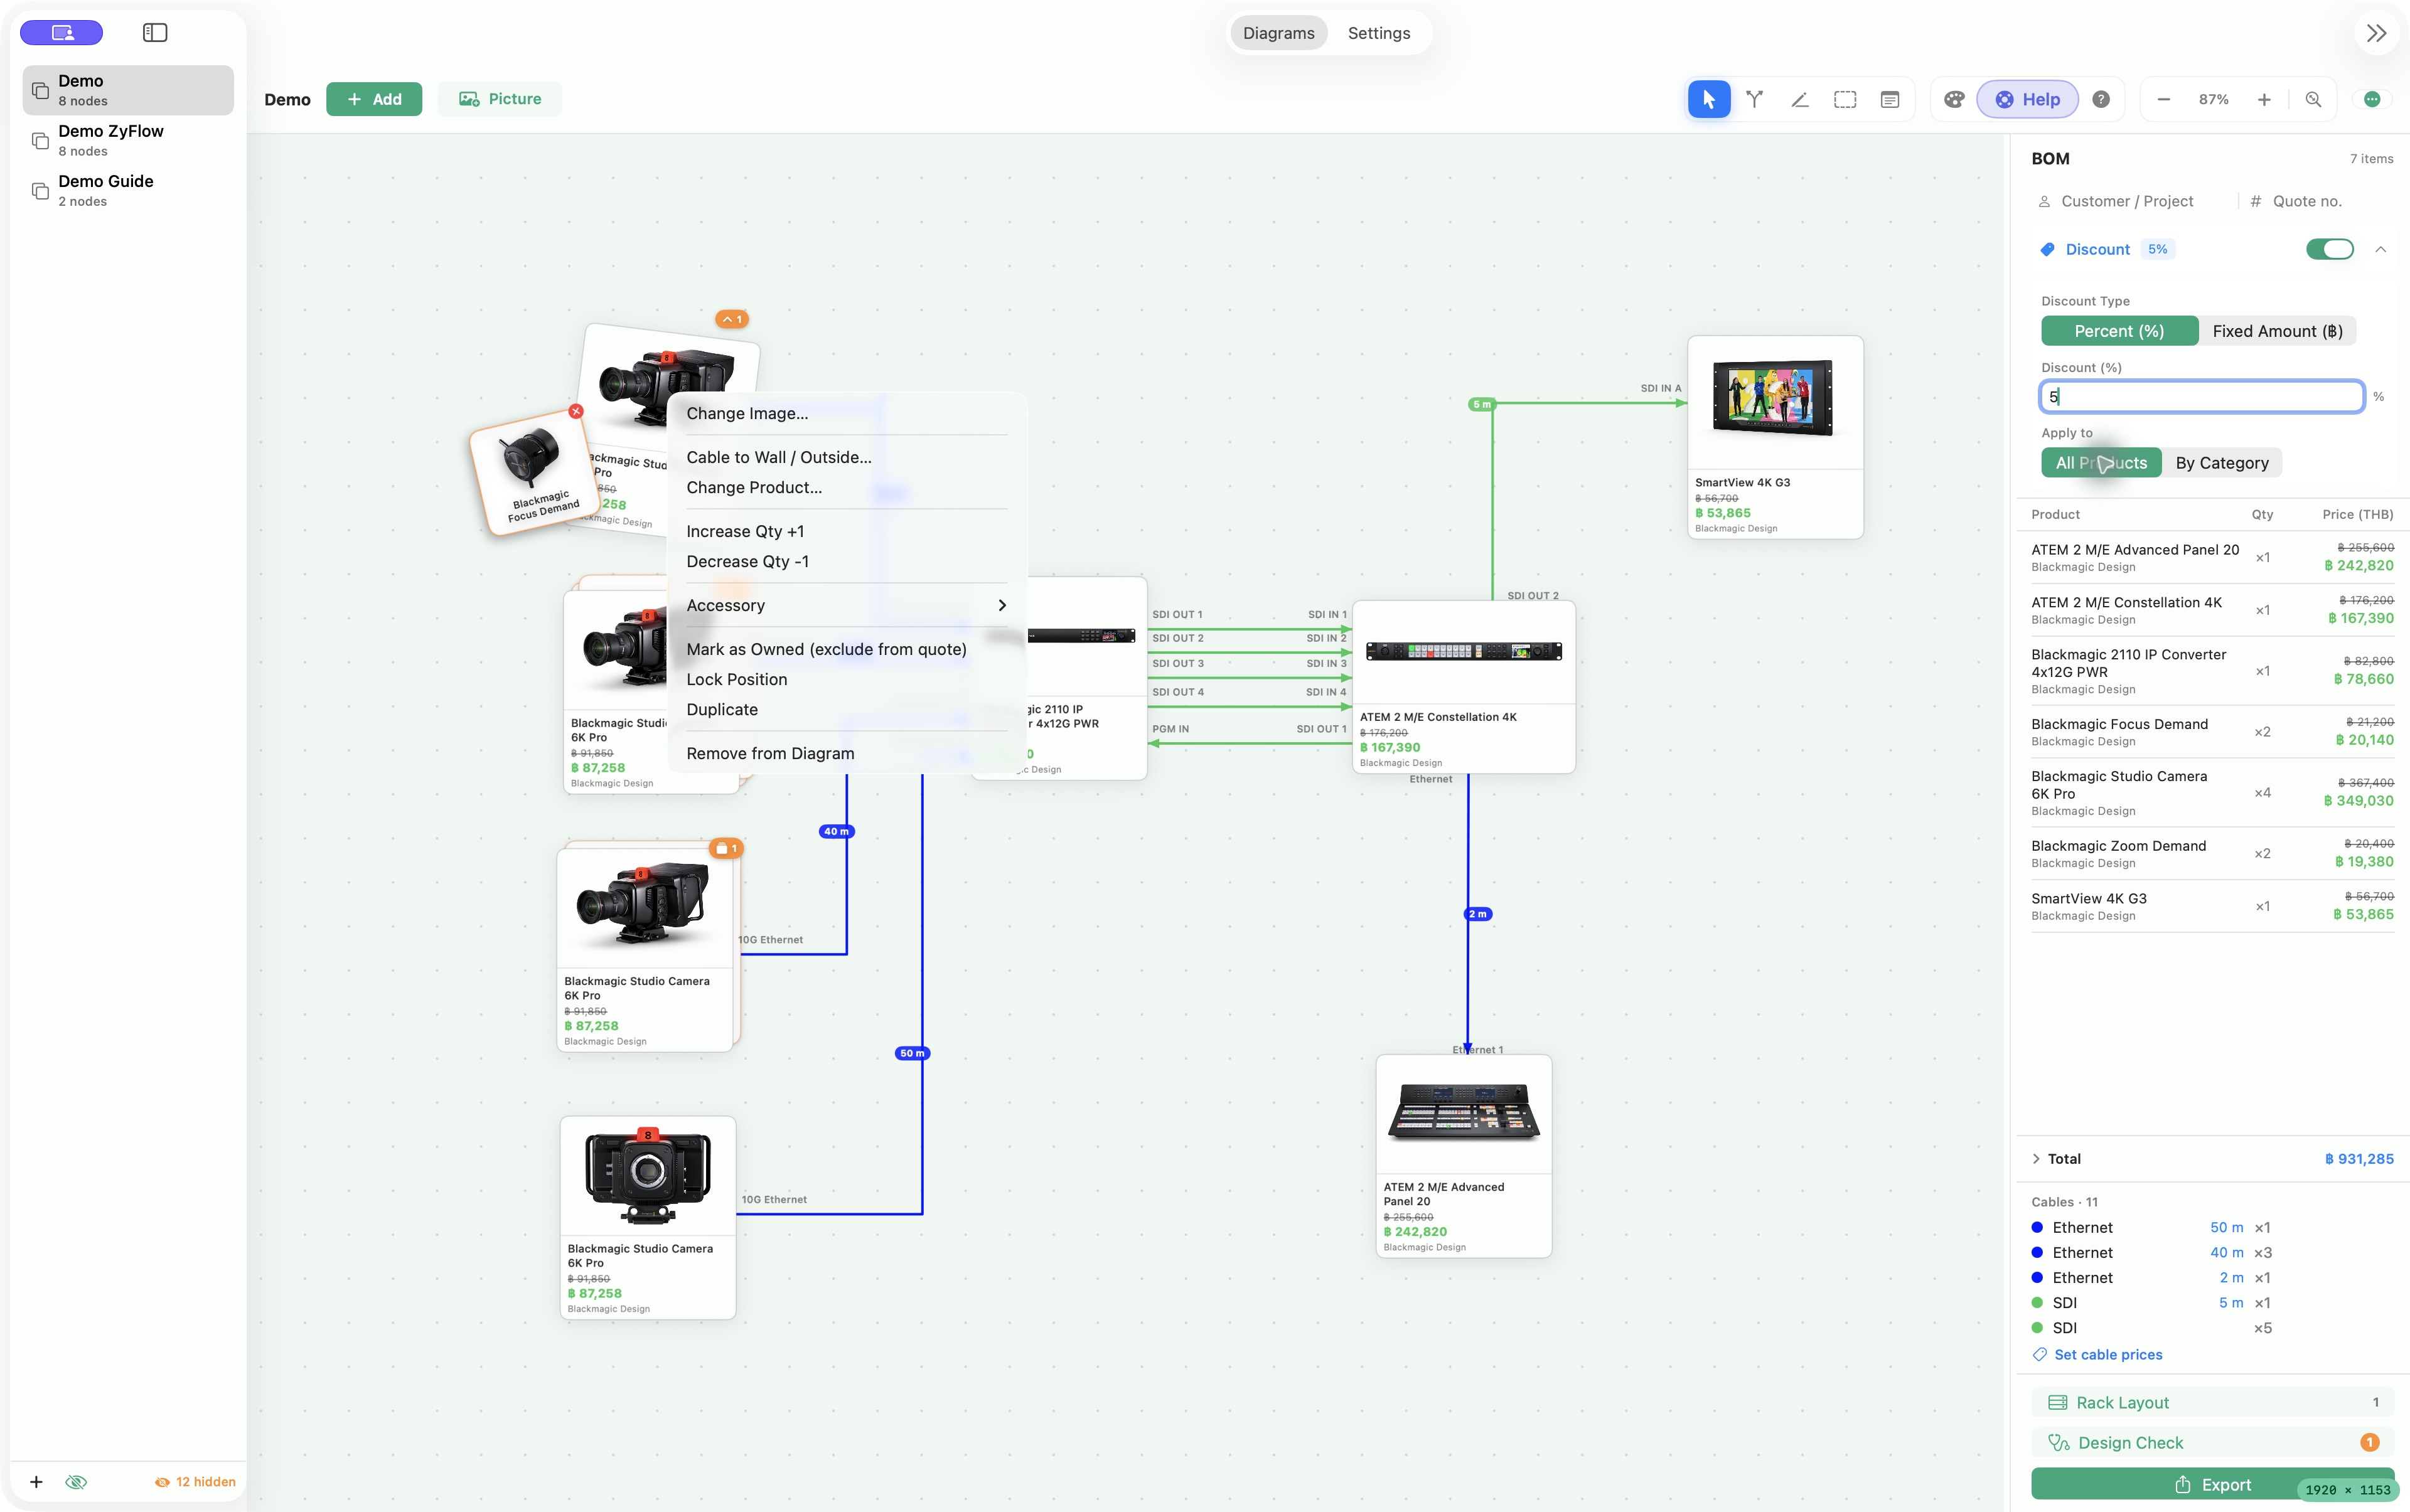
Task: Remove Focus Demand accessory with red X
Action: point(576,411)
